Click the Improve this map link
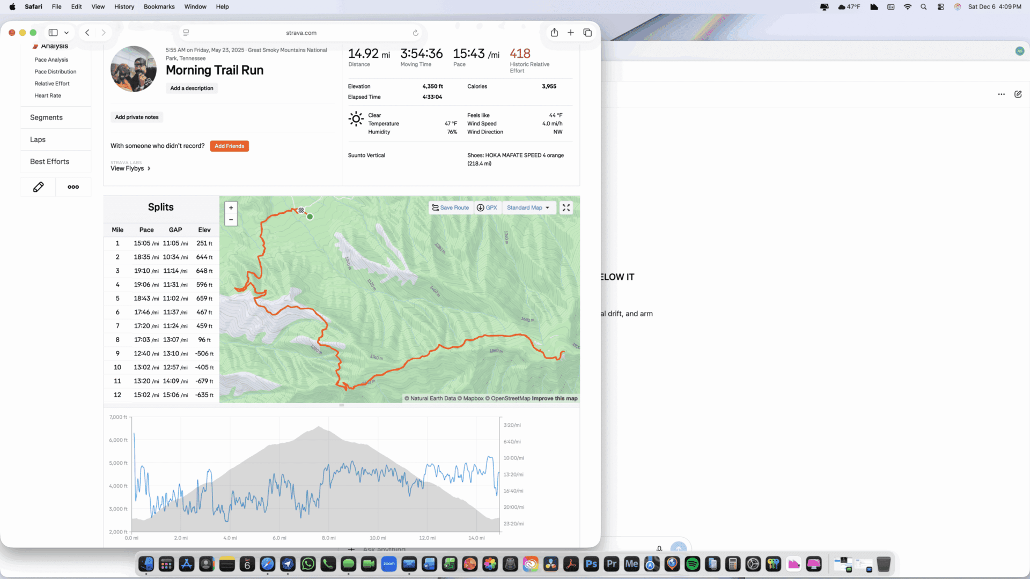 [554, 398]
